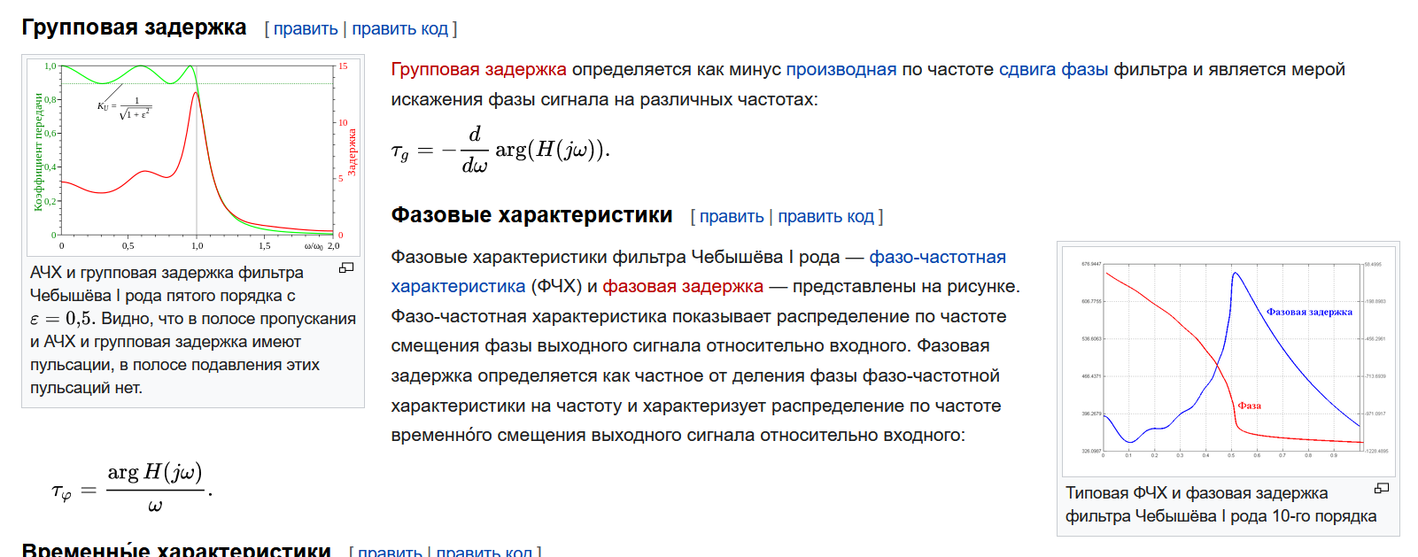This screenshot has width=1418, height=557.
Task: Follow the 'производная' link
Action: tap(841, 69)
